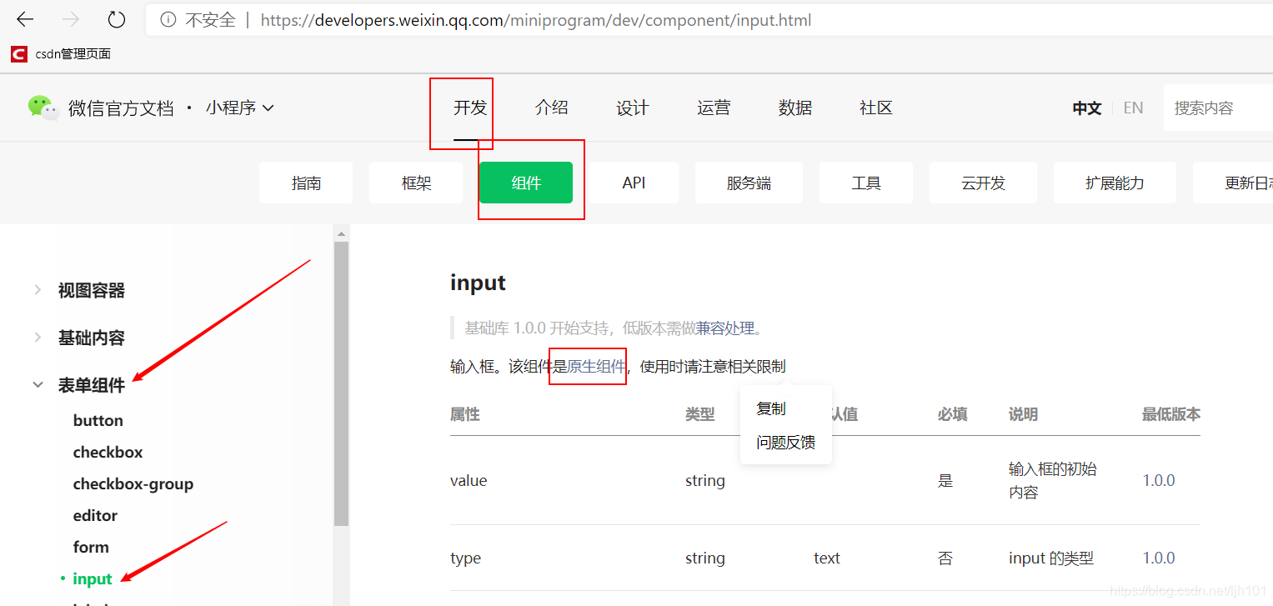Switch to the 介绍 tab

(552, 108)
